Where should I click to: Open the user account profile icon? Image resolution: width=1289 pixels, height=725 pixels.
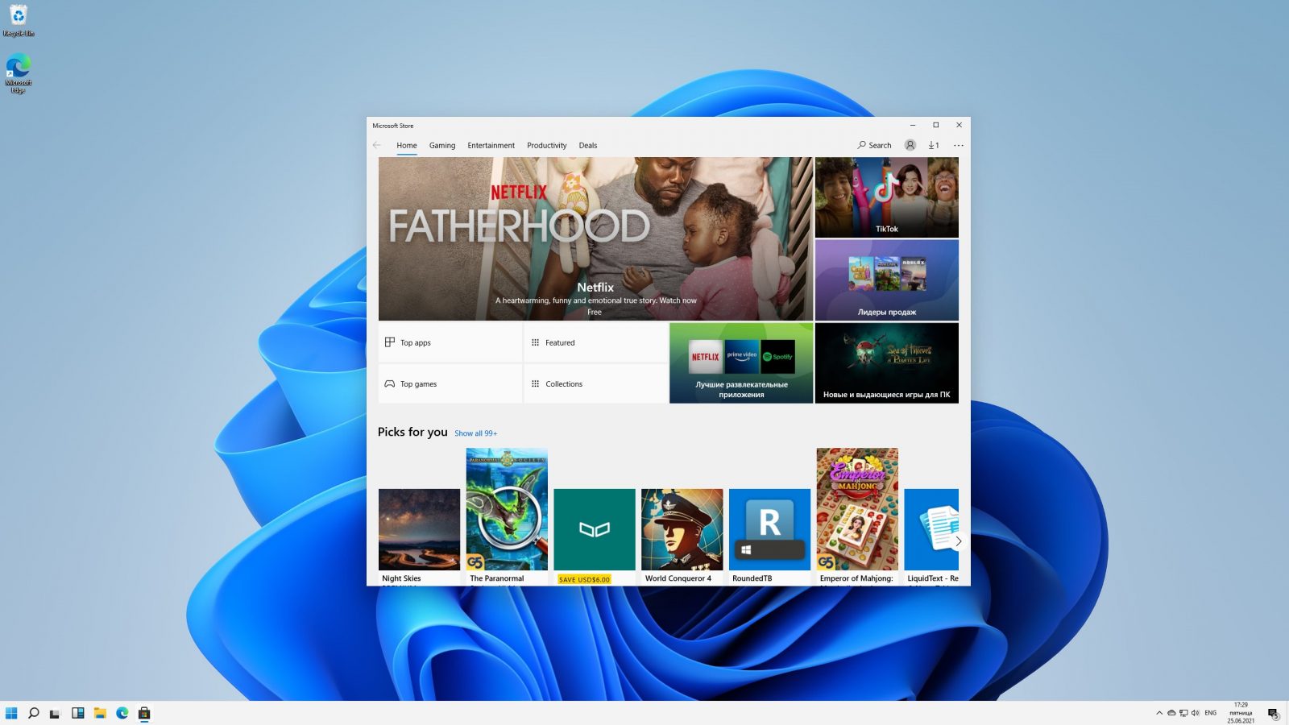tap(910, 146)
